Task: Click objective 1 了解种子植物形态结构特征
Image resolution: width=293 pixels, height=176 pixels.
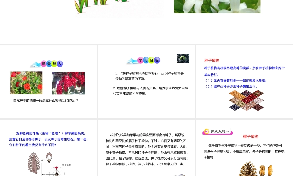Action: 149,76
